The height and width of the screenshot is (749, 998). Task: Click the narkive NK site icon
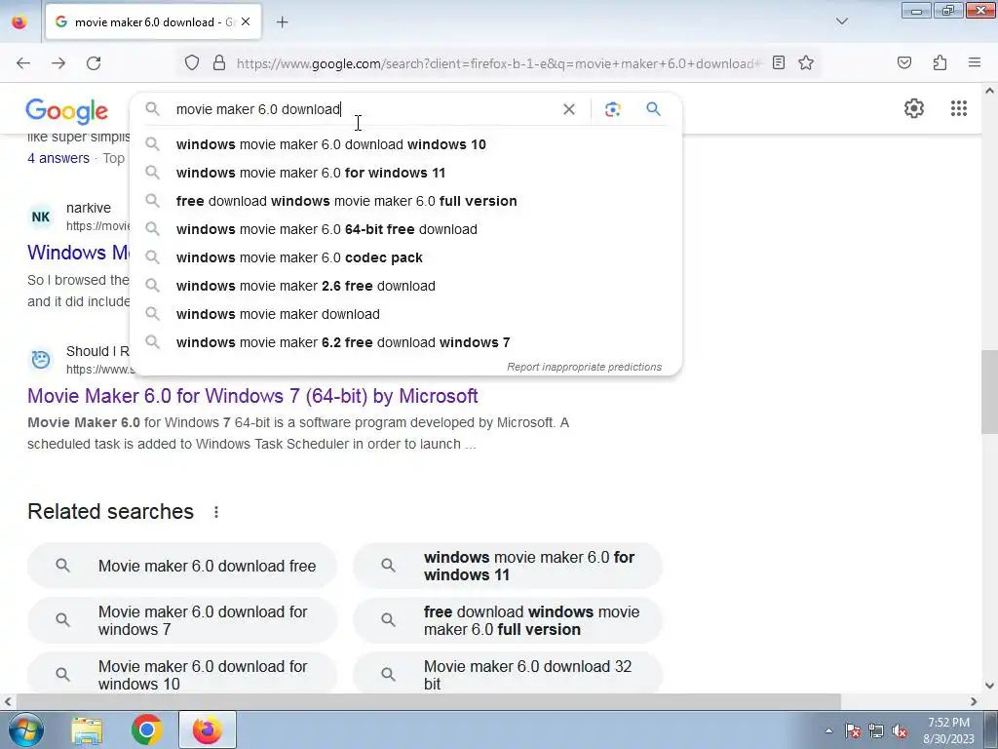(x=41, y=217)
